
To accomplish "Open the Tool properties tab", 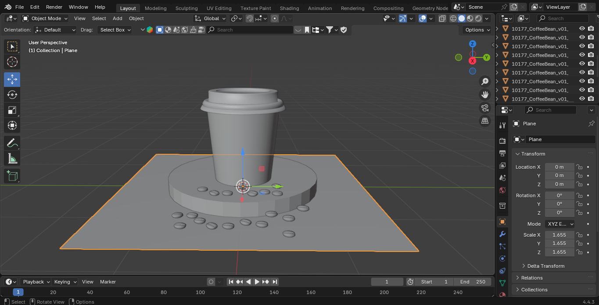I will [x=502, y=125].
